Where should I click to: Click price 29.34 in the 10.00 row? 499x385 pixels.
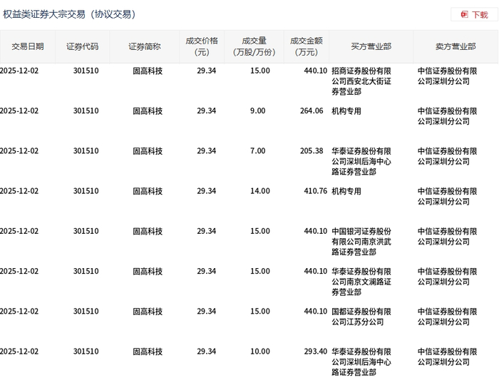tap(206, 351)
